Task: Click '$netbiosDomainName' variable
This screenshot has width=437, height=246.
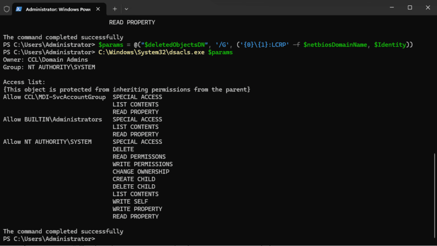Action: [335, 45]
